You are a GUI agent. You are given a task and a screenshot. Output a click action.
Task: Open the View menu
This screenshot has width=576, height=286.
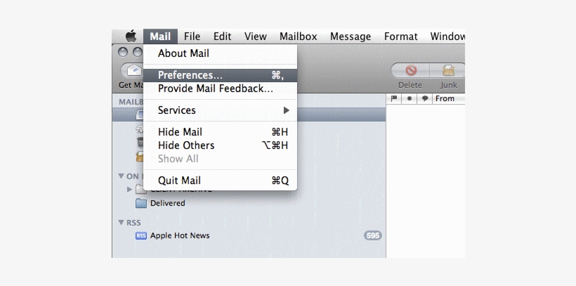click(255, 37)
